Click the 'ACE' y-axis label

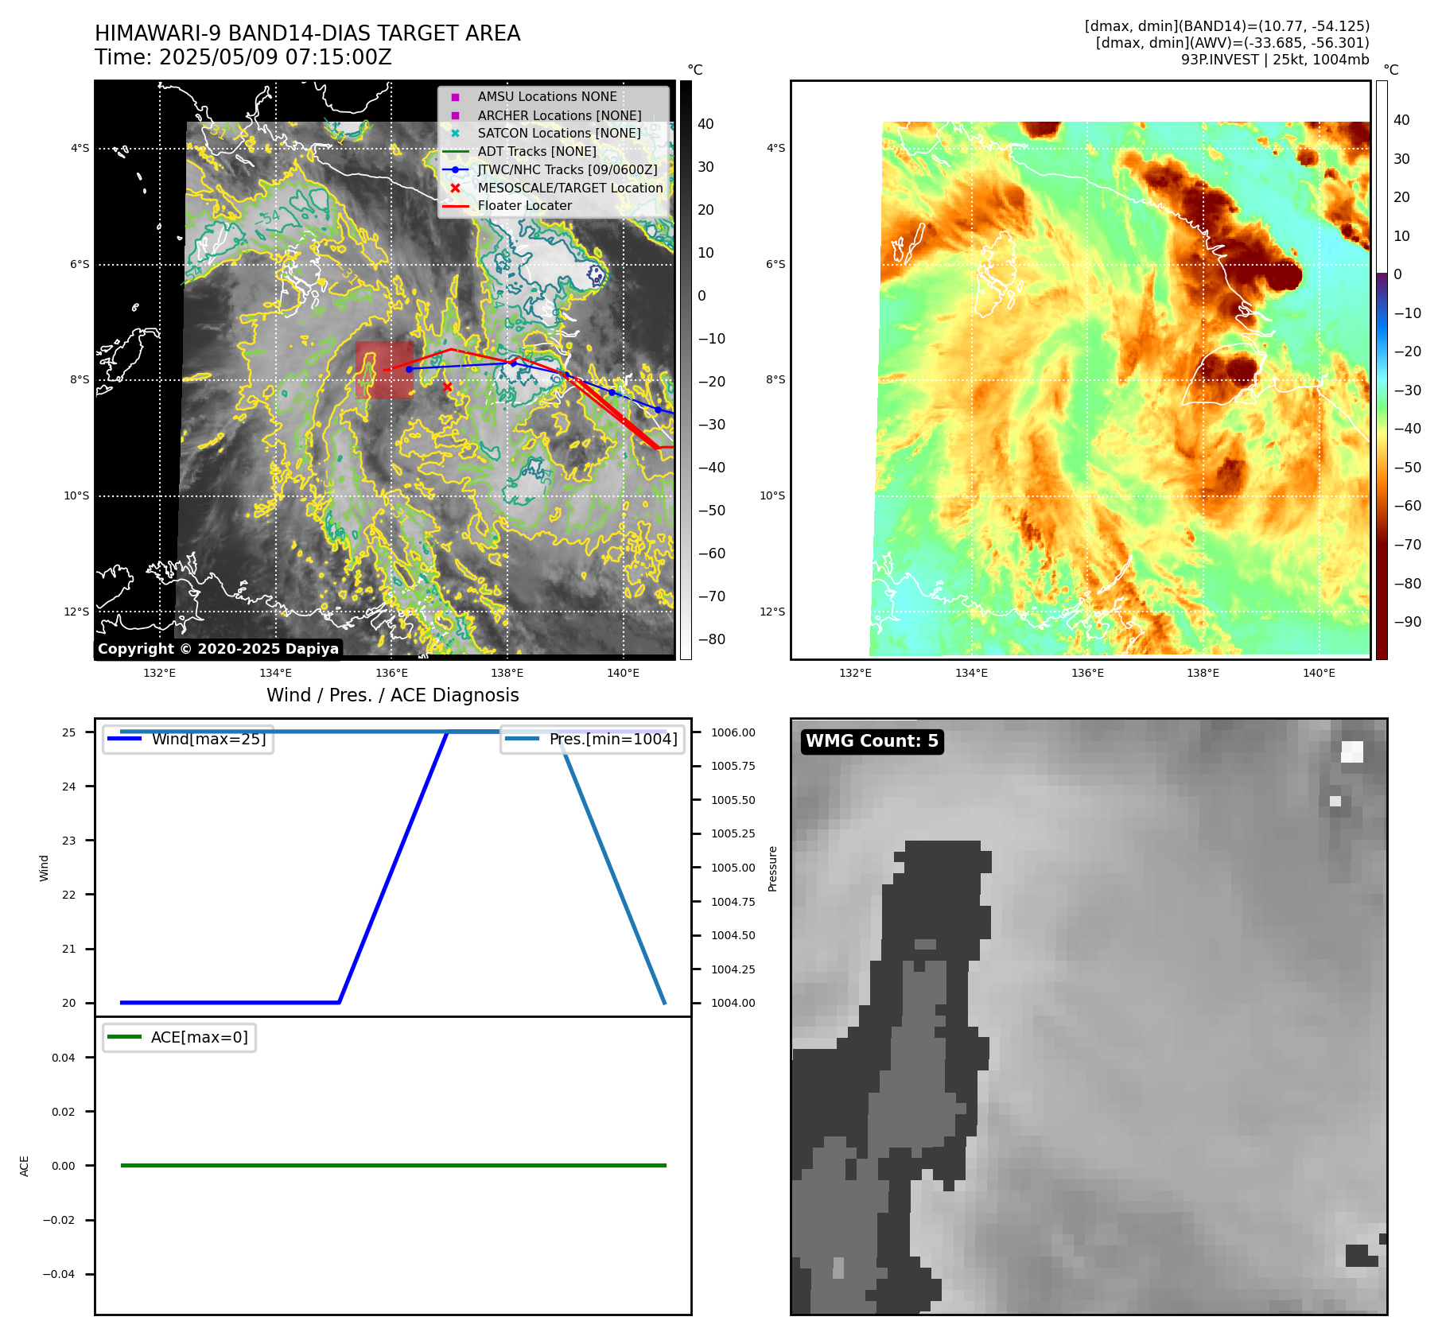click(24, 1166)
